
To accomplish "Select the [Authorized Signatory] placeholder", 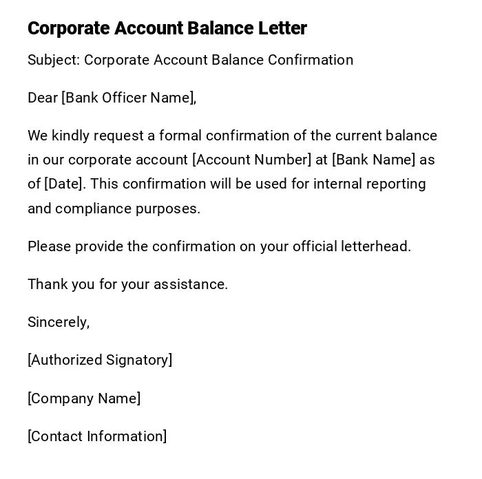I will click(x=100, y=360).
